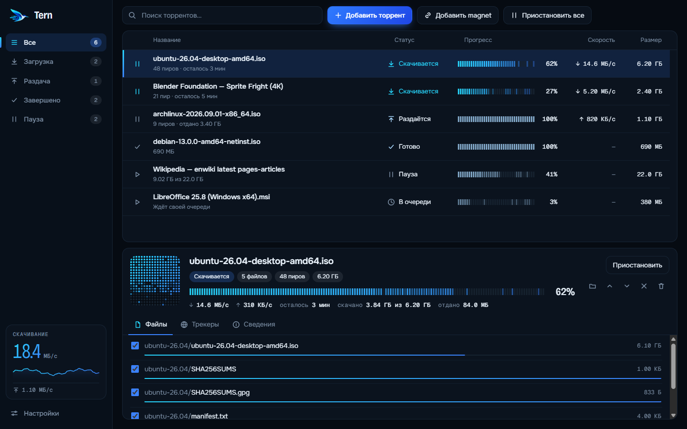Sort by Скорость column header
687x429 pixels.
(601, 40)
